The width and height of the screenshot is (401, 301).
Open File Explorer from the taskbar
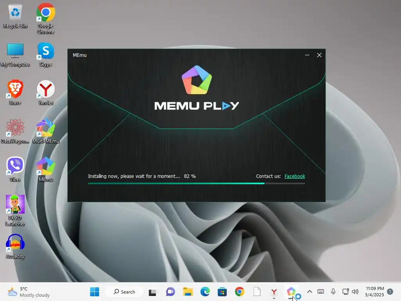click(x=188, y=292)
